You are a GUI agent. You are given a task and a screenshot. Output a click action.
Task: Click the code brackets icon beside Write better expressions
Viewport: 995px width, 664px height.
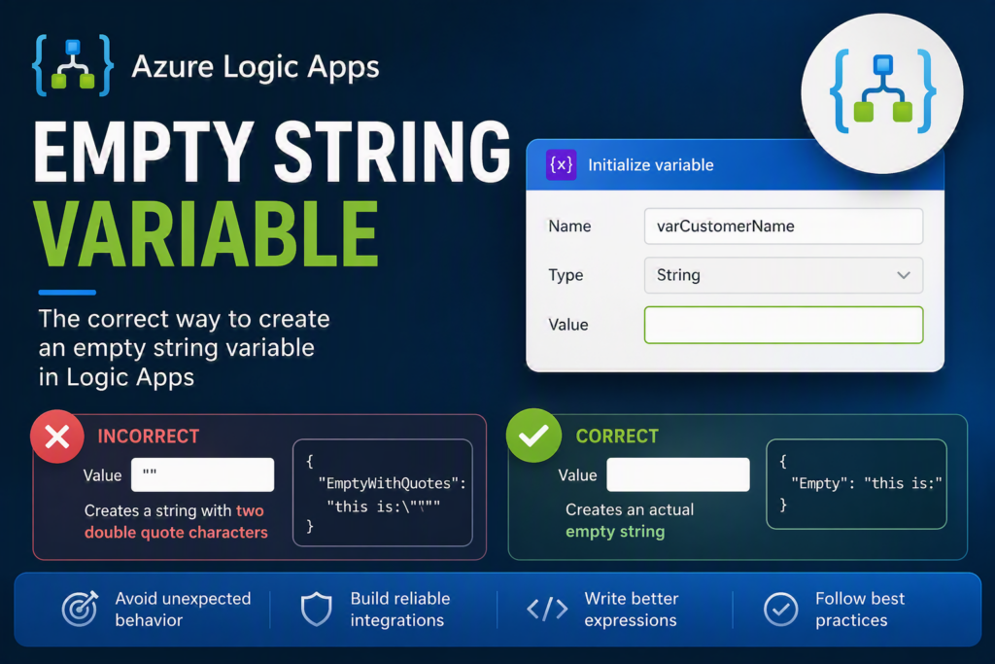pyautogui.click(x=547, y=610)
